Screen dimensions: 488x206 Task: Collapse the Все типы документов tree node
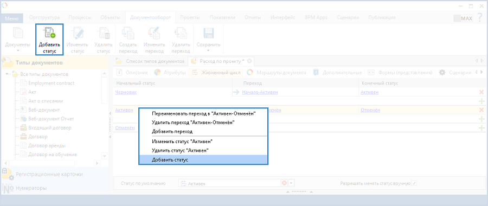point(8,74)
